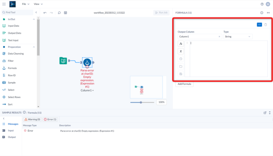Open the View menu
The image size is (273, 156).
(38, 4)
